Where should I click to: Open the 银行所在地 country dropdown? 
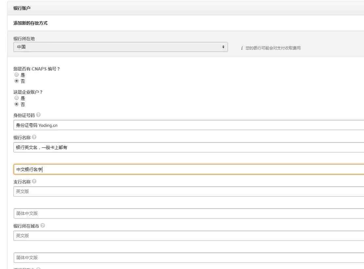120,47
